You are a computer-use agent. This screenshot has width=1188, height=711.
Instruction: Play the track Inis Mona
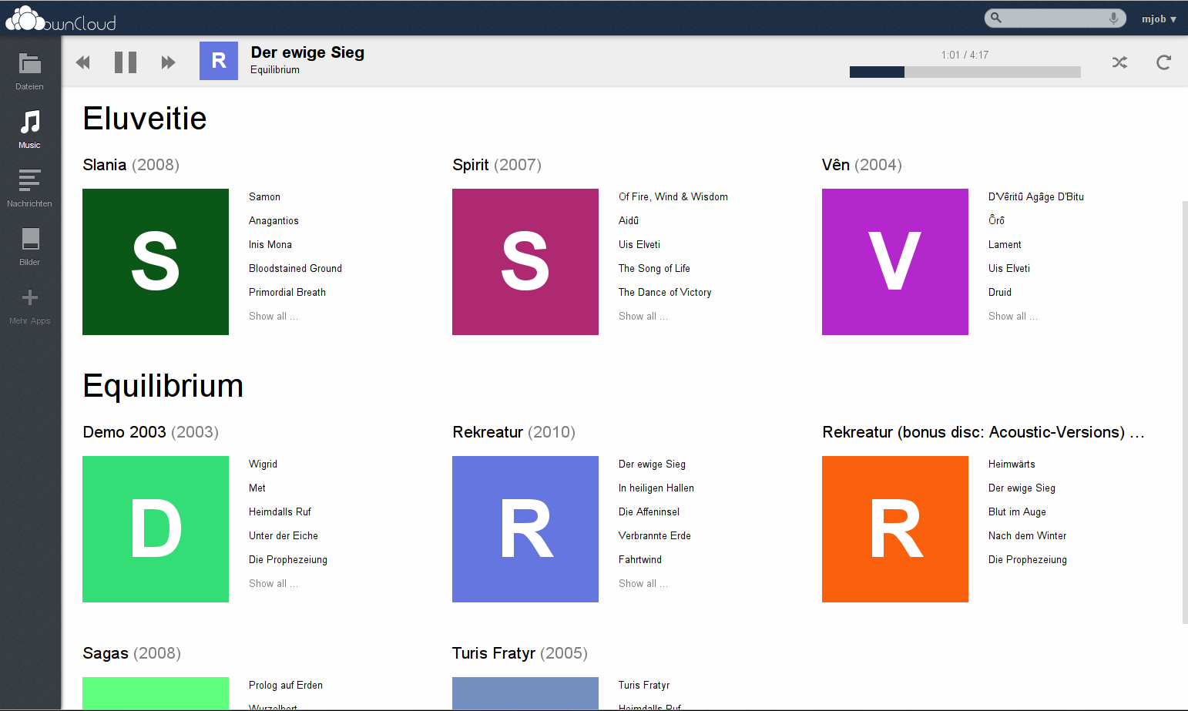click(270, 245)
